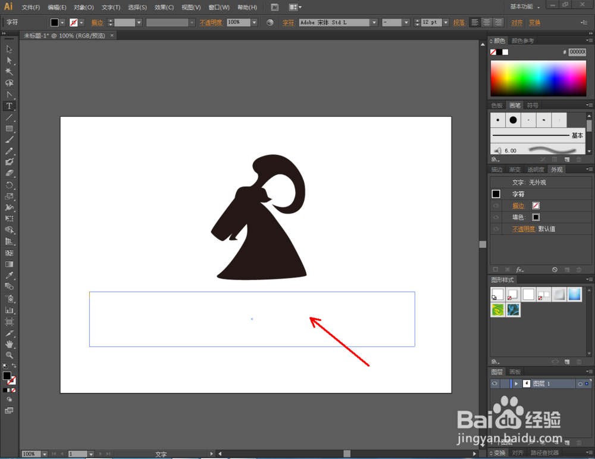Set paragraph align left

tap(475, 23)
